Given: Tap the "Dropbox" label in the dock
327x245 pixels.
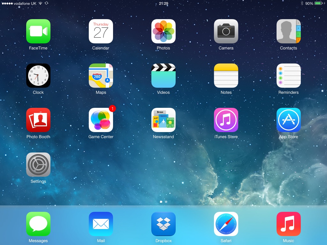Looking at the screenshot, I should click(x=163, y=241).
